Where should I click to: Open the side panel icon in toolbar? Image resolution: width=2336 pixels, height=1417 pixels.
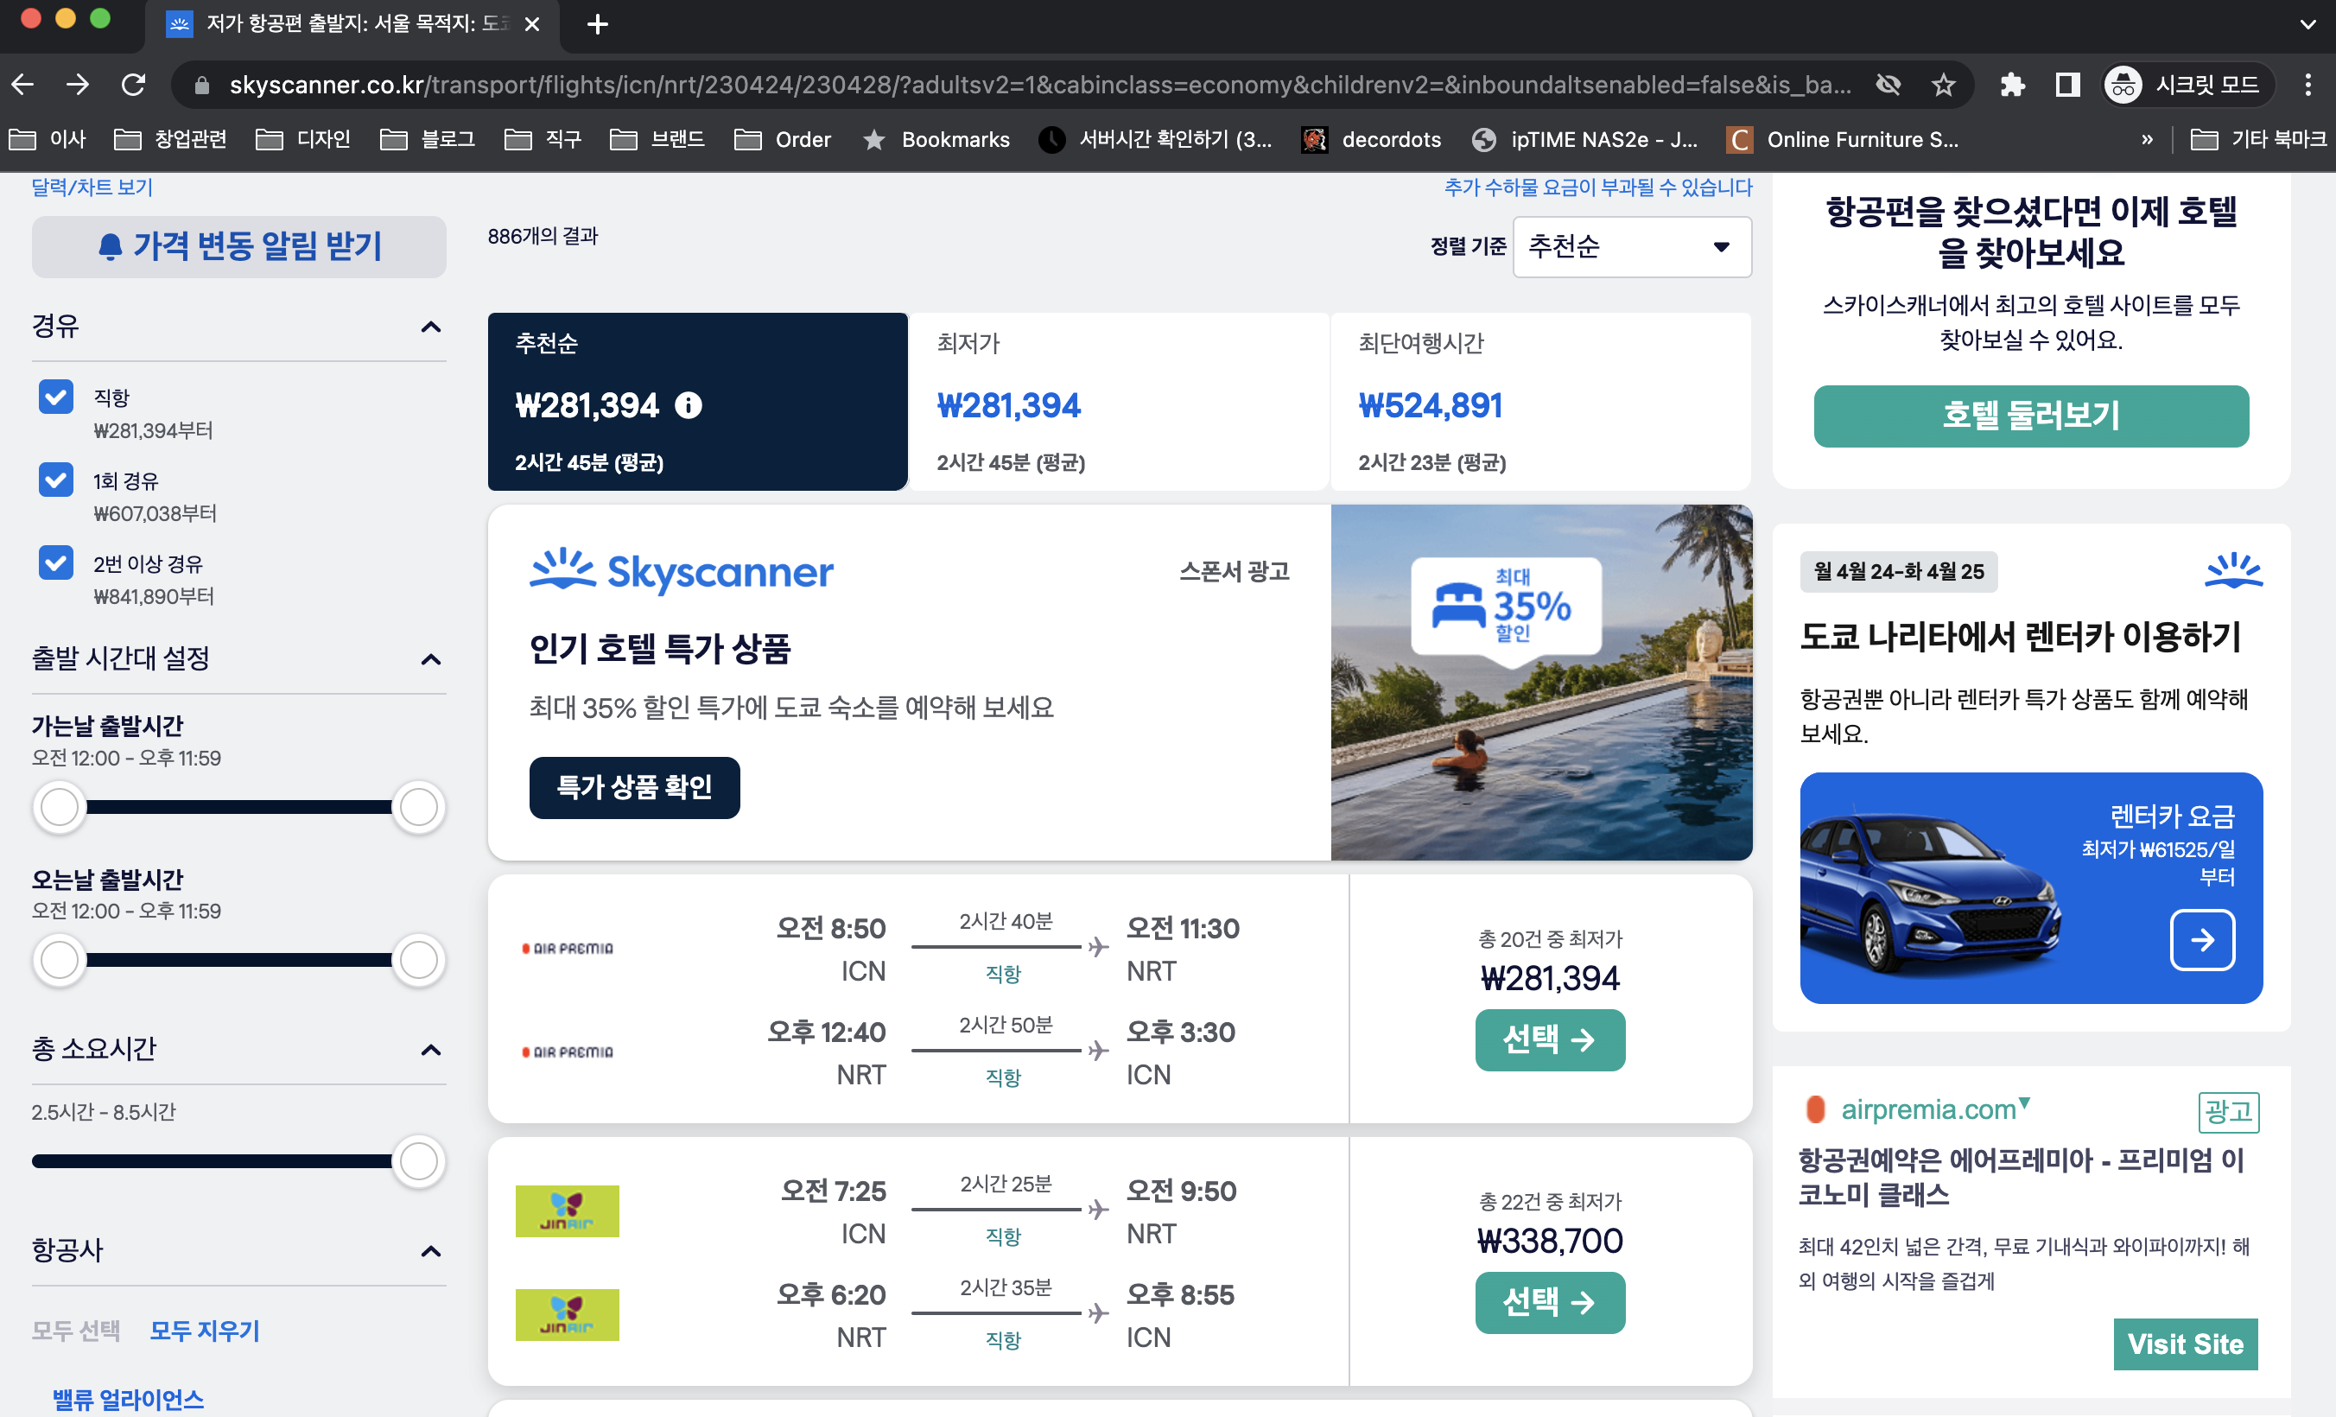pyautogui.click(x=2066, y=86)
